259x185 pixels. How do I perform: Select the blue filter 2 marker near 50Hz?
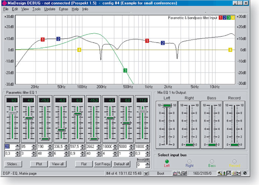click(58, 39)
